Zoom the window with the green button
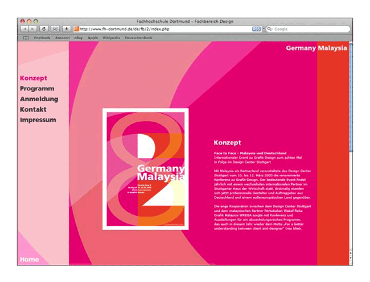370x282 pixels. pyautogui.click(x=36, y=22)
